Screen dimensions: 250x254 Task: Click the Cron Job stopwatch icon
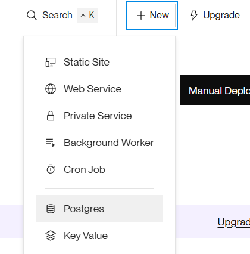pyautogui.click(x=51, y=169)
